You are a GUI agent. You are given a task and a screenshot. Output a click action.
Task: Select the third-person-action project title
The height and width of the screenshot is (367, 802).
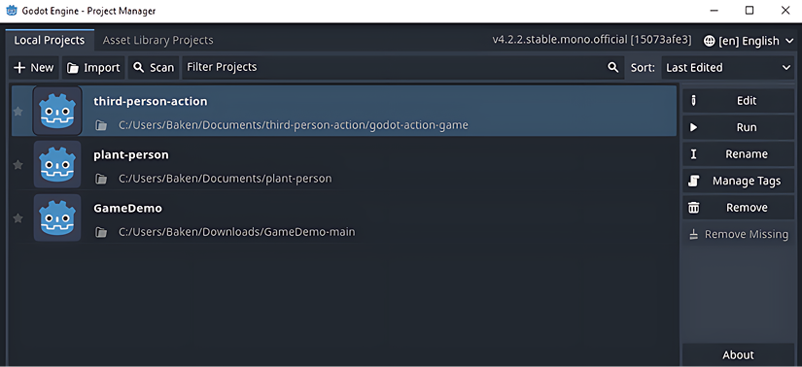151,101
